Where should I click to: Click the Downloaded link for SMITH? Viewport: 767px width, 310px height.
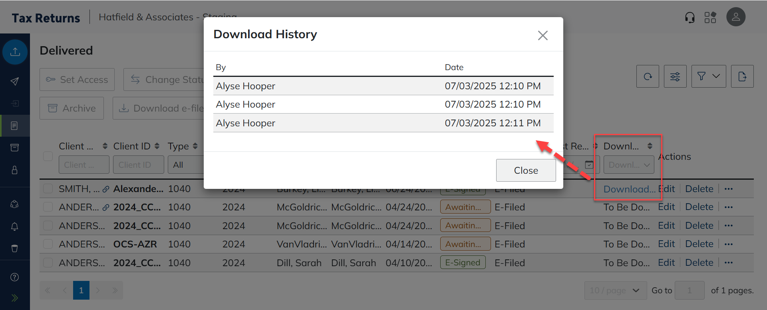coord(629,189)
